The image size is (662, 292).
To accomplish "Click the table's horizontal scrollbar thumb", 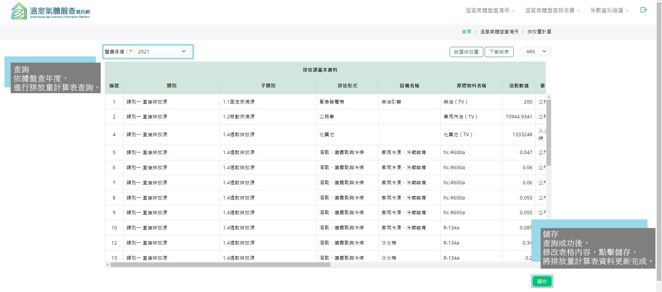I will (220, 265).
